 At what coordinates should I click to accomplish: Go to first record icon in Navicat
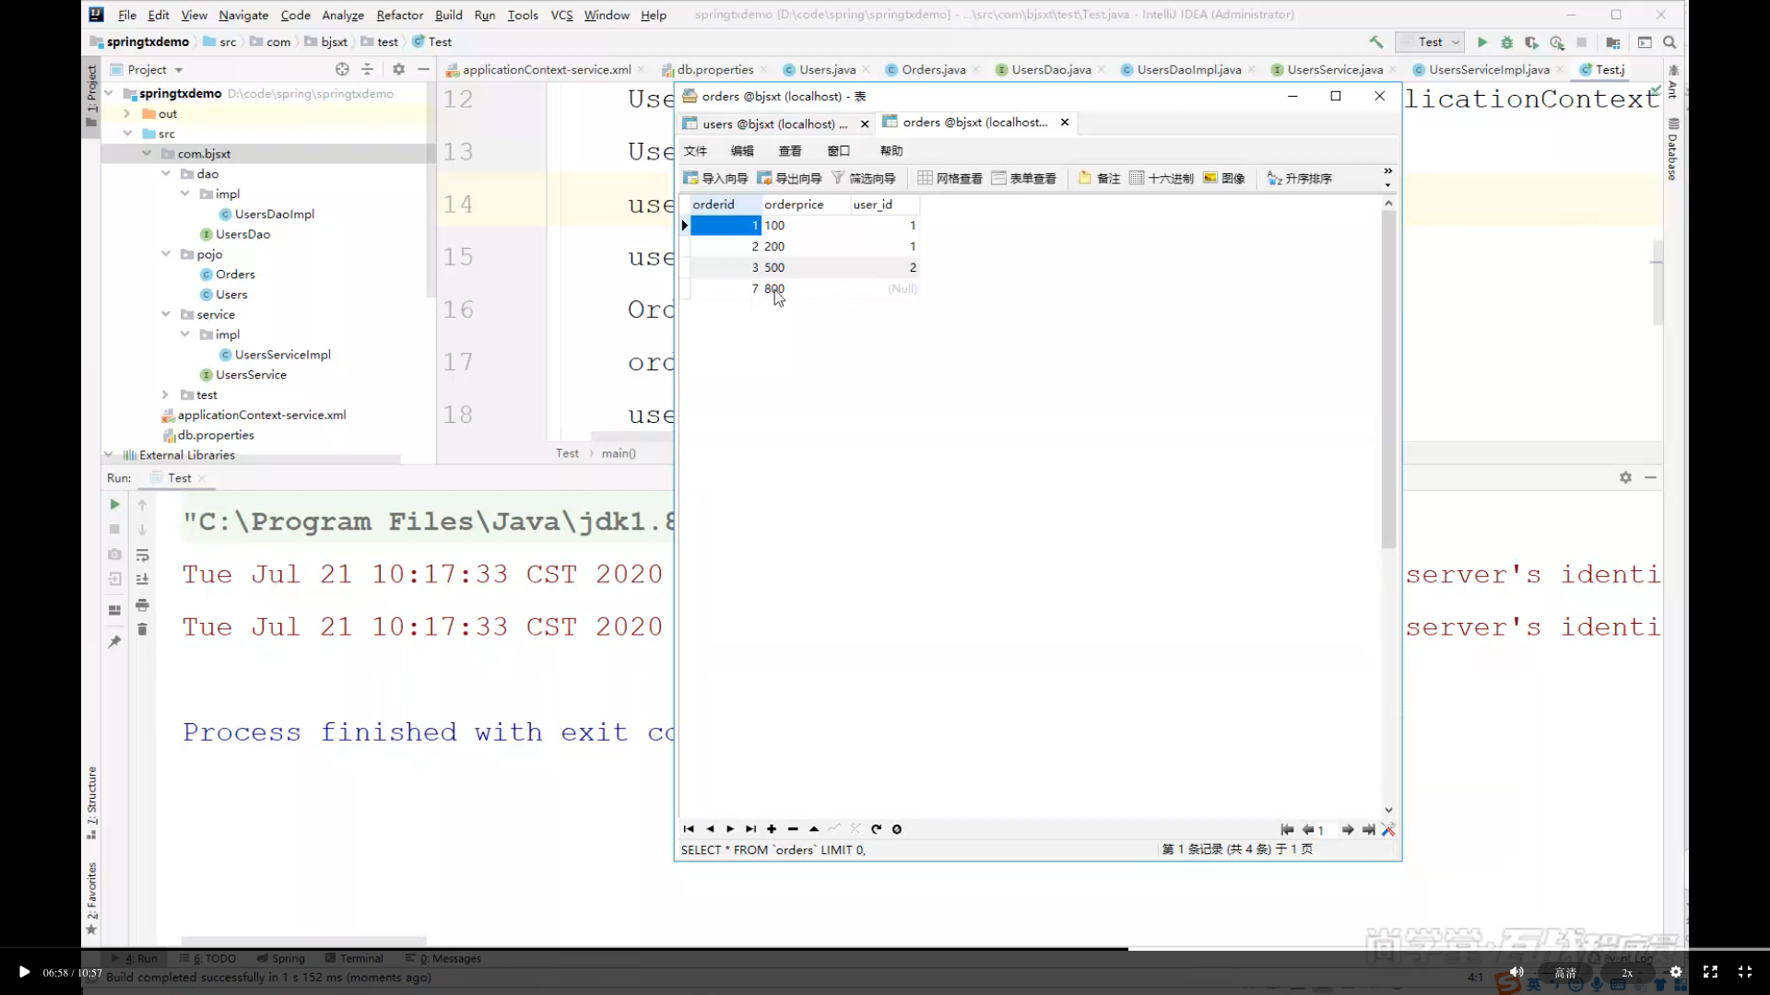pyautogui.click(x=689, y=829)
